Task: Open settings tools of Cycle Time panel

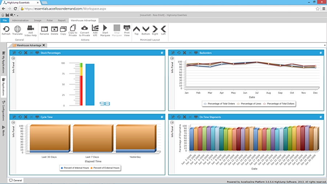Action: point(14,117)
